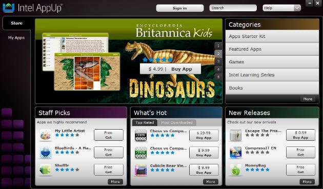Open the My Little Artist app icon
Image resolution: width=323 pixels, height=189 pixels.
coord(45,135)
